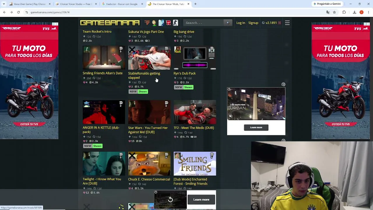373x210 pixels.
Task: Open the Team Rocket's Intro mod
Action: [97, 32]
